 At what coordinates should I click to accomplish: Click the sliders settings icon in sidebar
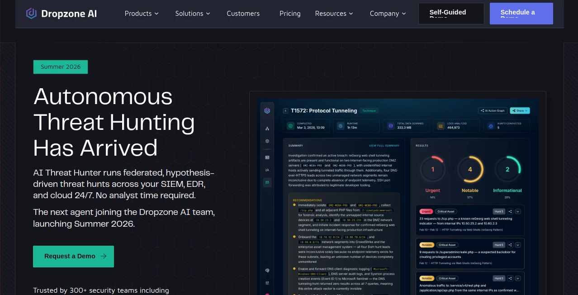[x=267, y=283]
